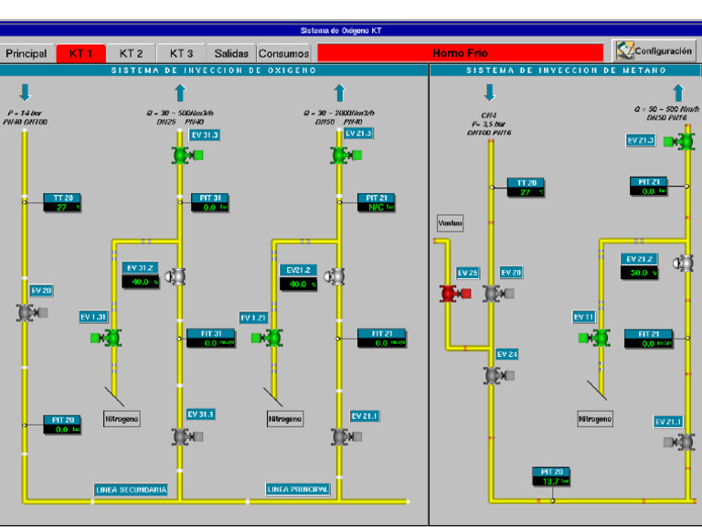
Task: Click the red Horno Frio status banner
Action: click(x=461, y=53)
